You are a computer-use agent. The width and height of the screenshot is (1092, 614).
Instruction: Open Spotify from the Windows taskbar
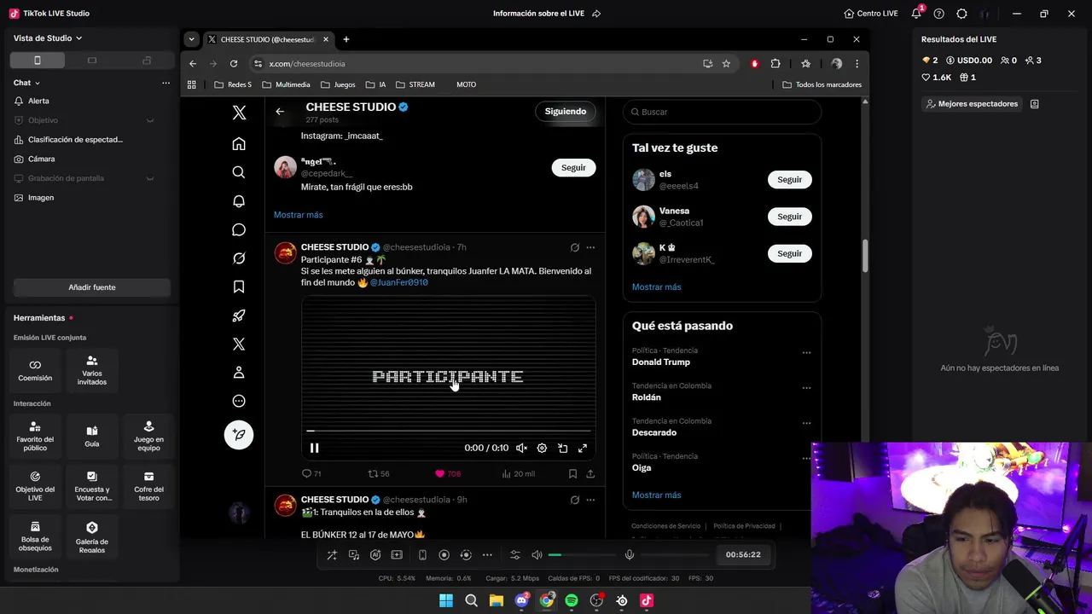click(572, 600)
